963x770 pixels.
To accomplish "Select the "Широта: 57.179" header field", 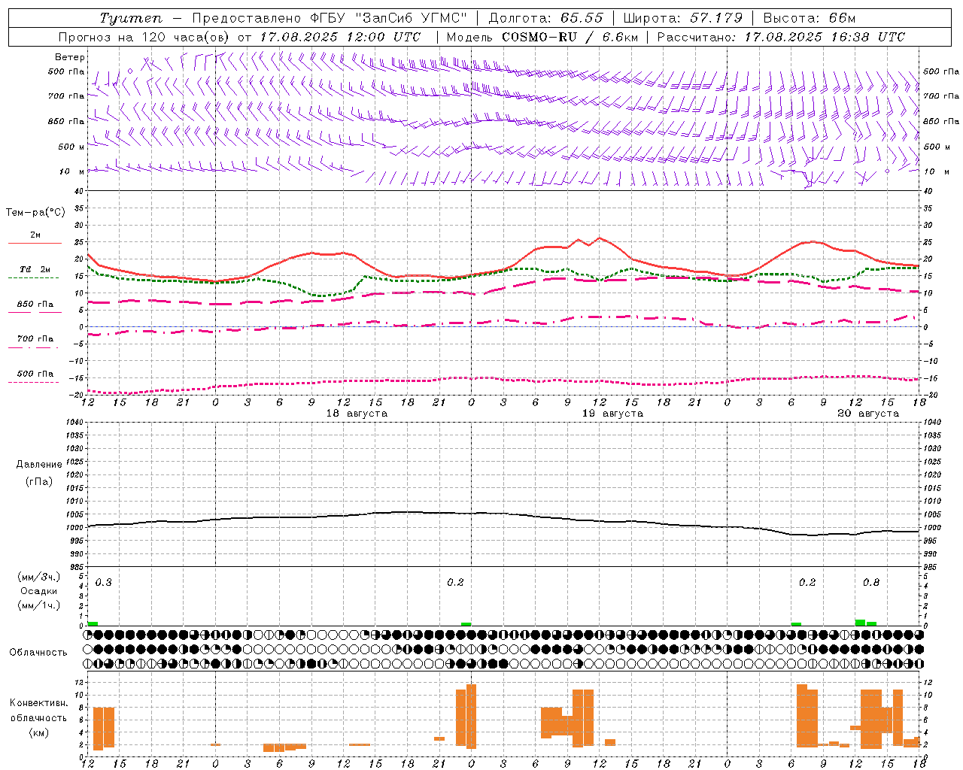I will tap(683, 18).
